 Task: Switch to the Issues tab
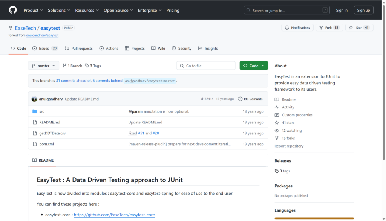pos(45,49)
